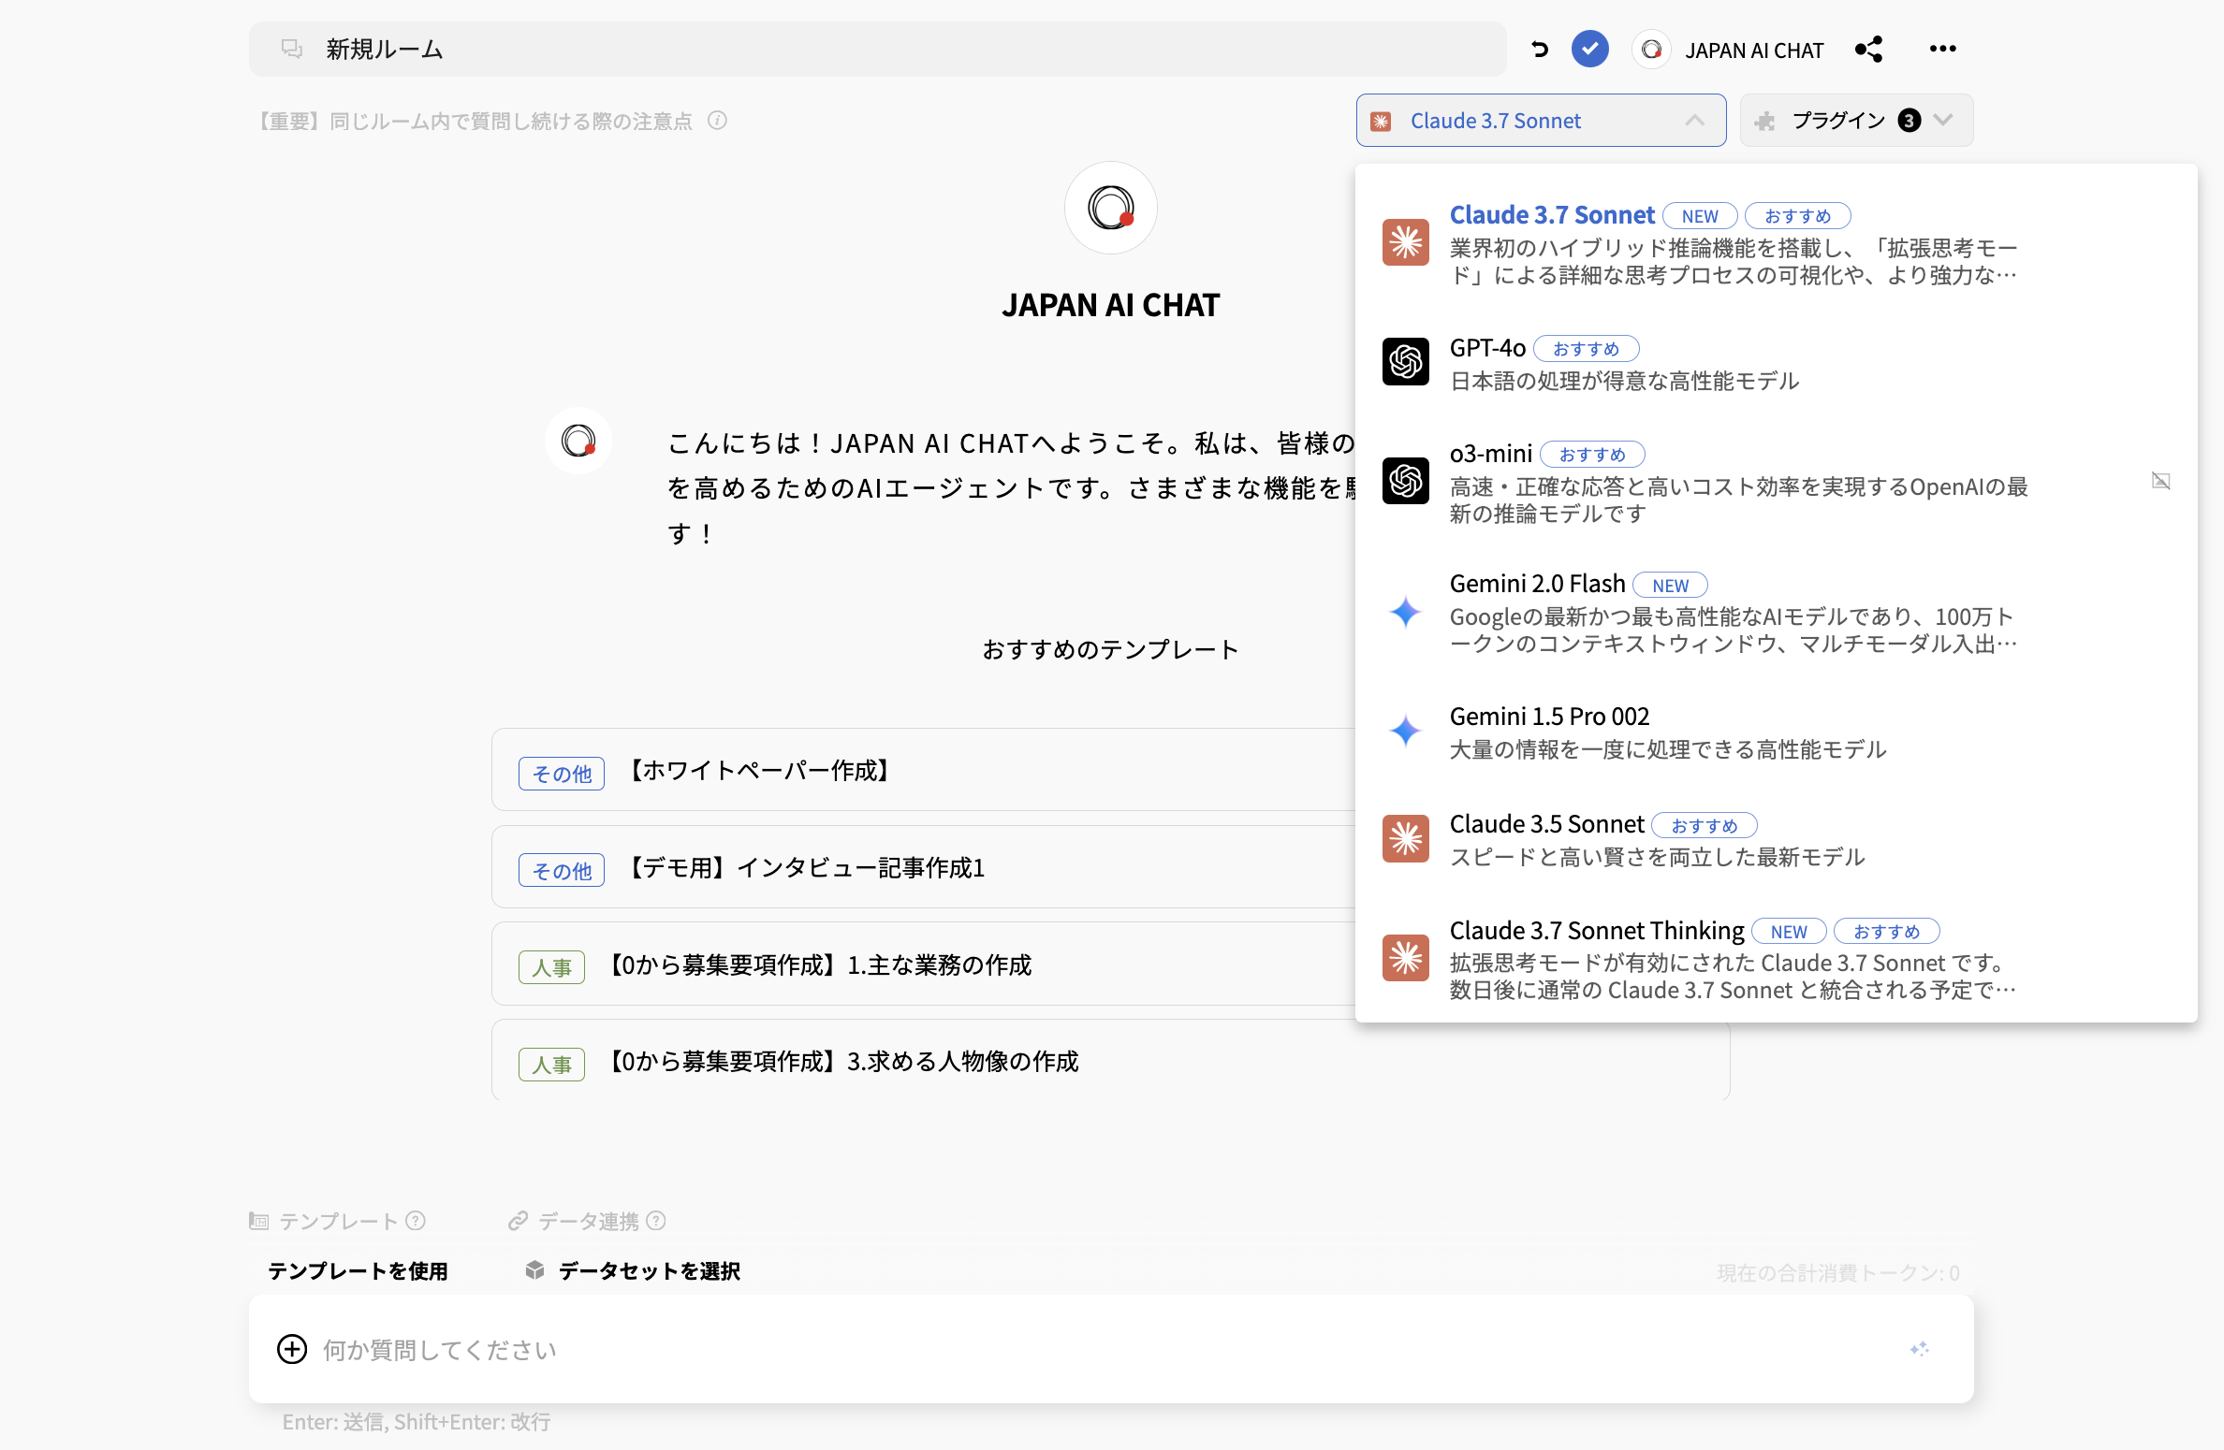Click the おすすめ badge on GPT-4o
The width and height of the screenshot is (2224, 1450).
pos(1586,349)
